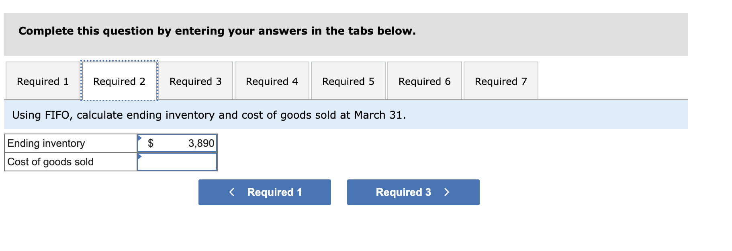Switch to the Required 4 tab
Viewport: 732px width, 251px height.
pos(272,81)
